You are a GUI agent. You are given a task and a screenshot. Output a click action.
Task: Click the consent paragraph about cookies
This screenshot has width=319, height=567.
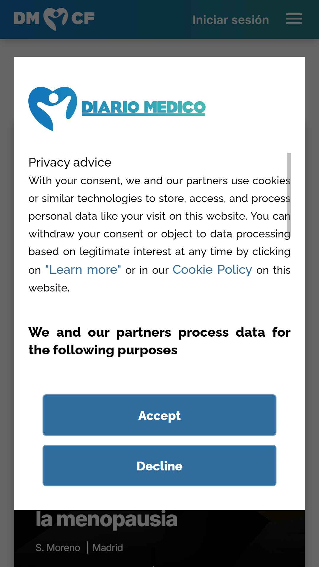pos(159,234)
